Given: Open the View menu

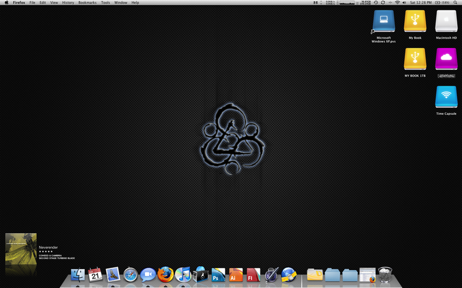Looking at the screenshot, I should pyautogui.click(x=54, y=2).
